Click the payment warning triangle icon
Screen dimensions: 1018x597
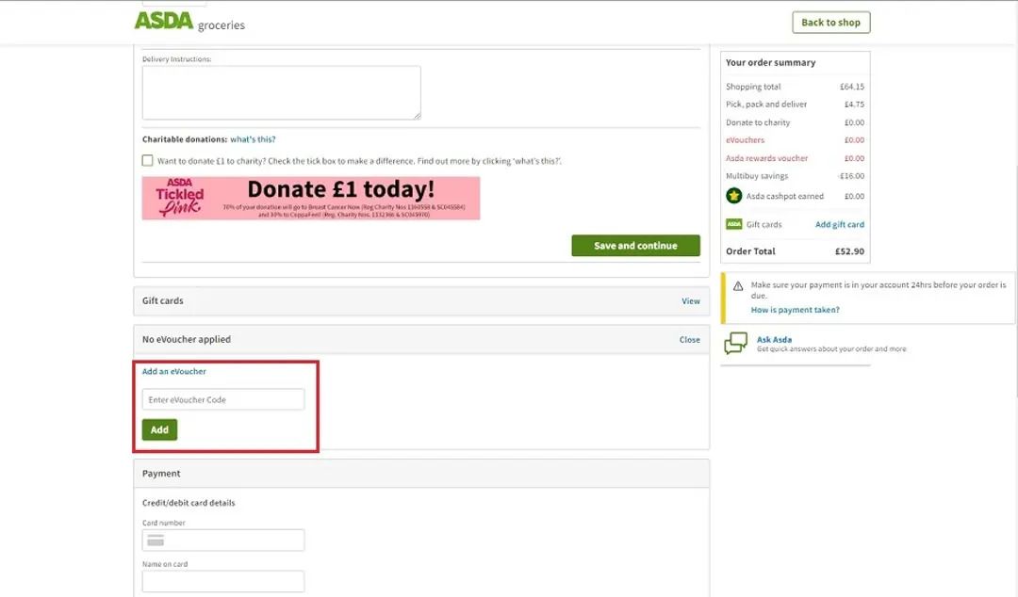(739, 284)
